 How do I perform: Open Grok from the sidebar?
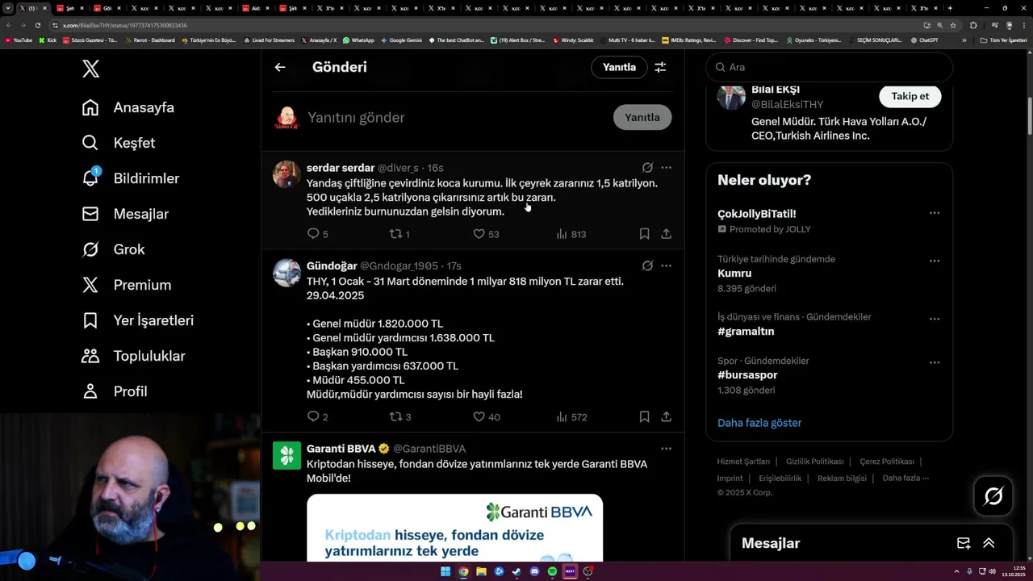113,249
